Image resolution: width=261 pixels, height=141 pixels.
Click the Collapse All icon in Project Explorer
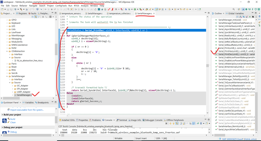[32, 17]
